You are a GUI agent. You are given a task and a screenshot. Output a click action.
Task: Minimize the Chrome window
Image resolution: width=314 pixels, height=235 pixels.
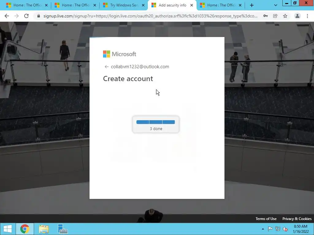(x=287, y=3)
